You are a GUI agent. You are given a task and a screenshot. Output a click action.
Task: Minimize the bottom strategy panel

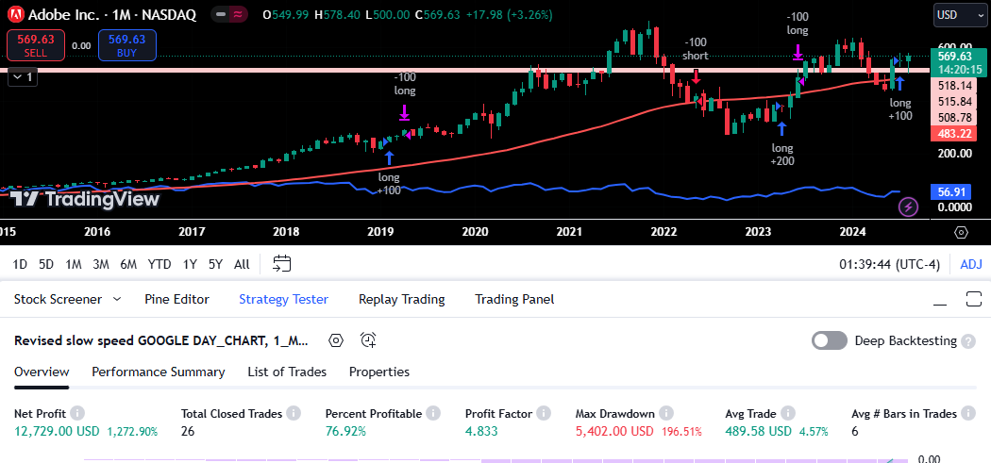tap(940, 300)
